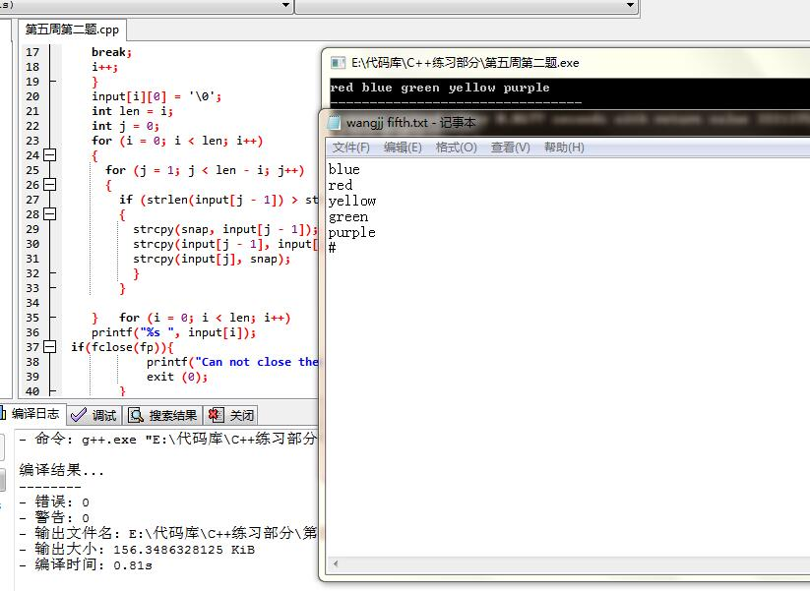This screenshot has height=591, width=810.
Task: Click line number 17 in the editor gutter
Action: point(32,52)
